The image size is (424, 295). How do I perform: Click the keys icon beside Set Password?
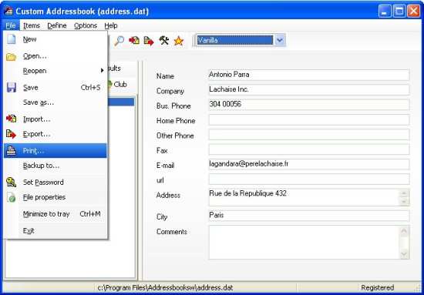[12, 183]
